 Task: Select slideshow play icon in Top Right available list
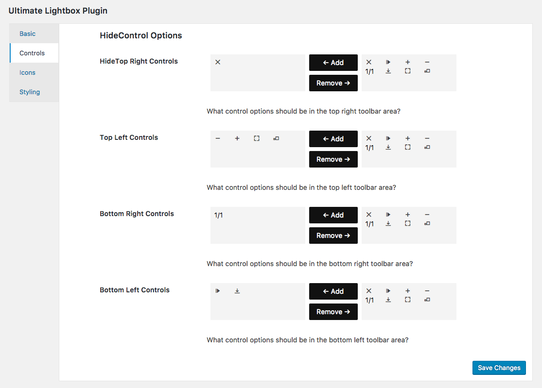tap(388, 62)
